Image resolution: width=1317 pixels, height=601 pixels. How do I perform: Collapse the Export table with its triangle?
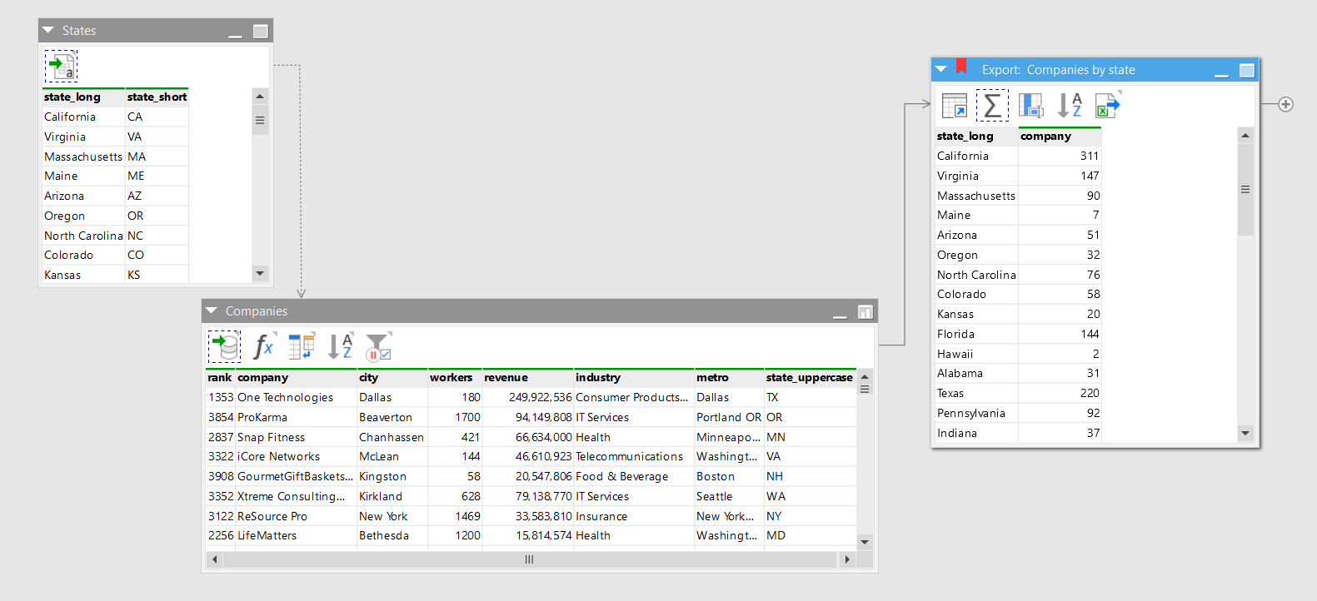coord(941,70)
